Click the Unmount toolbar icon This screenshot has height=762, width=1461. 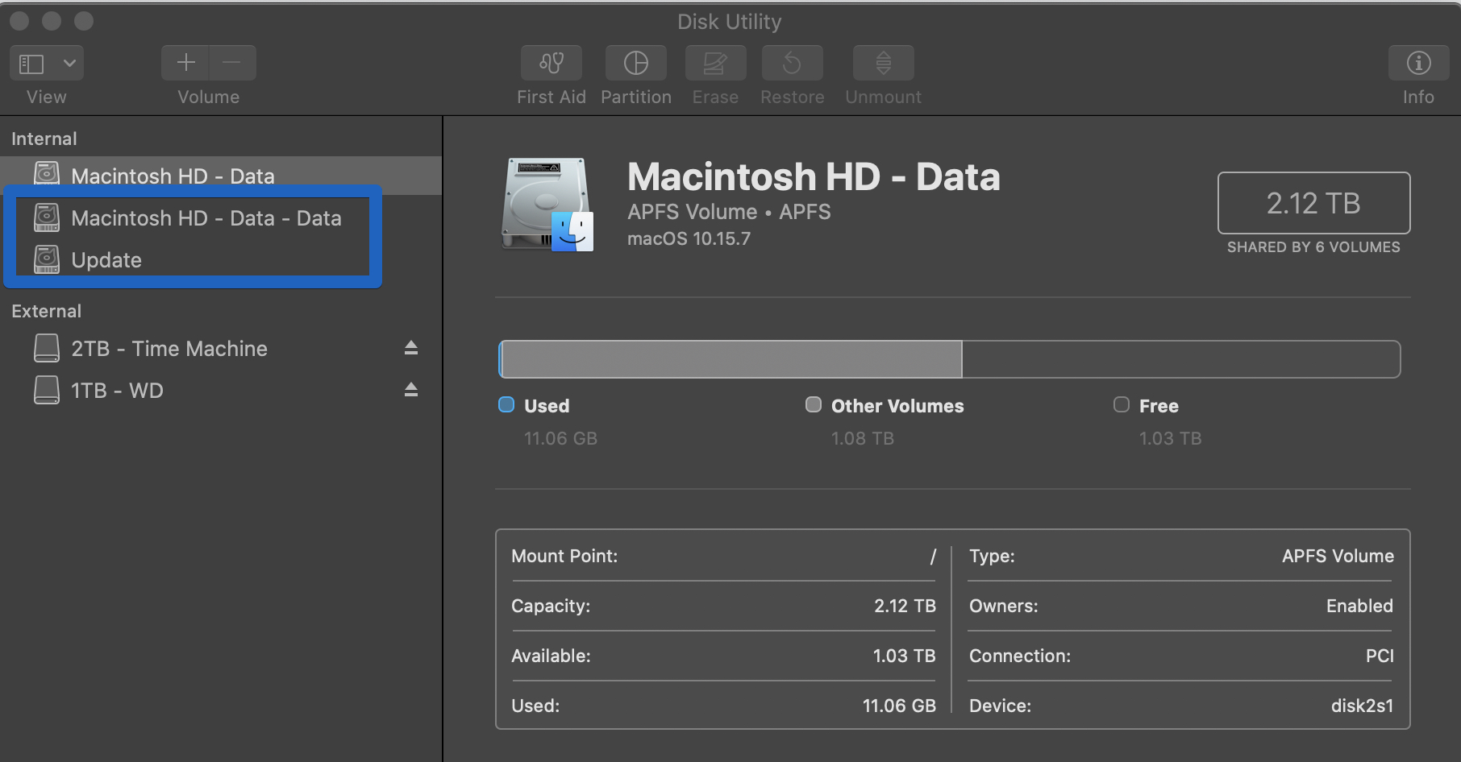pos(883,64)
